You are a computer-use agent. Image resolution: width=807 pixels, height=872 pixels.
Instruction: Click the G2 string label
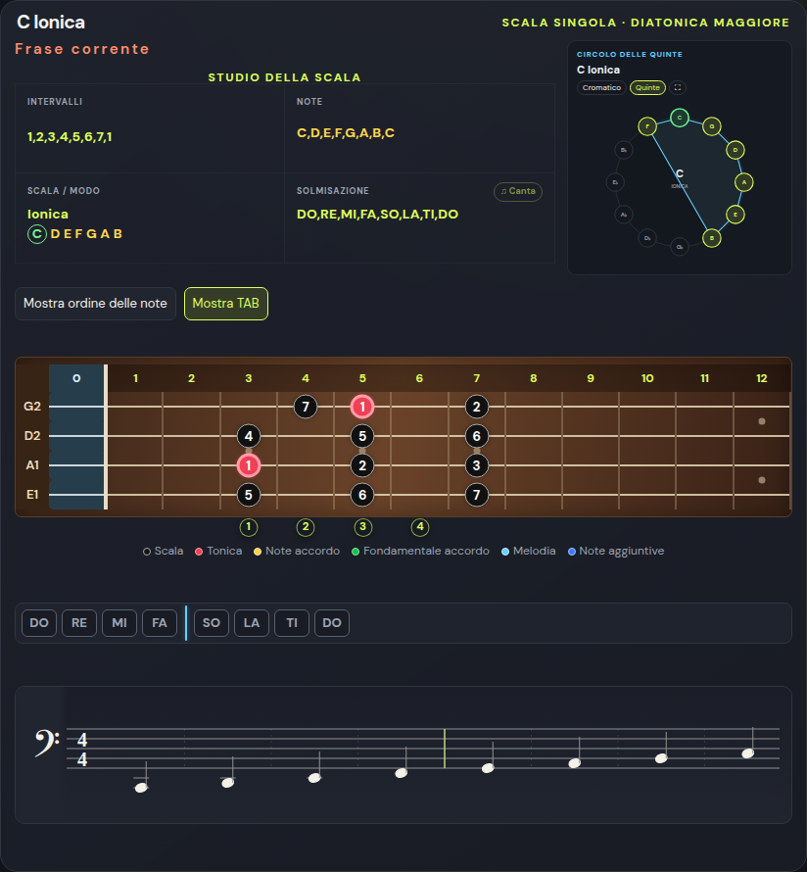click(32, 407)
